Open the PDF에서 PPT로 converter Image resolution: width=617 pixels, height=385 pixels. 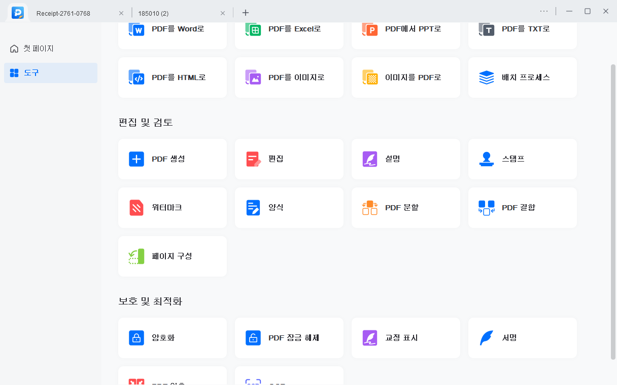tap(406, 29)
